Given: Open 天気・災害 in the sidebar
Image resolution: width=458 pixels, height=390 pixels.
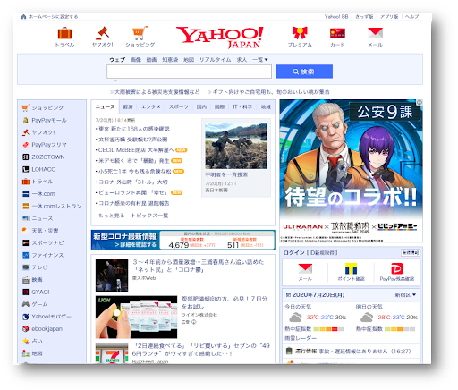Looking at the screenshot, I should click(x=45, y=231).
